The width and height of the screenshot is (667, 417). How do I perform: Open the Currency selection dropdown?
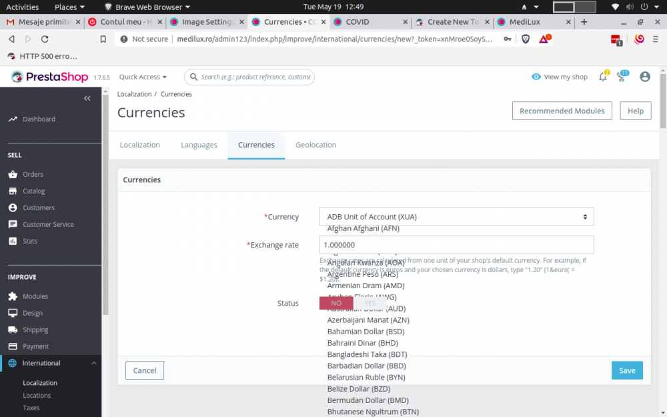click(456, 216)
